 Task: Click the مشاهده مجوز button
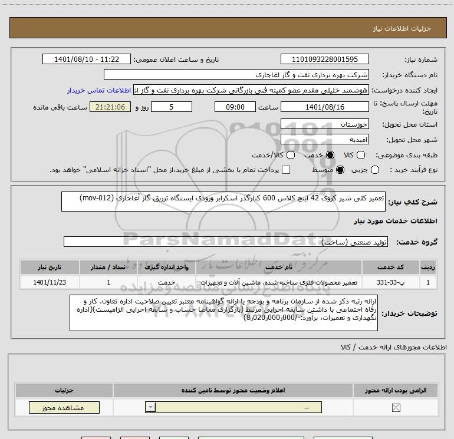[64, 407]
